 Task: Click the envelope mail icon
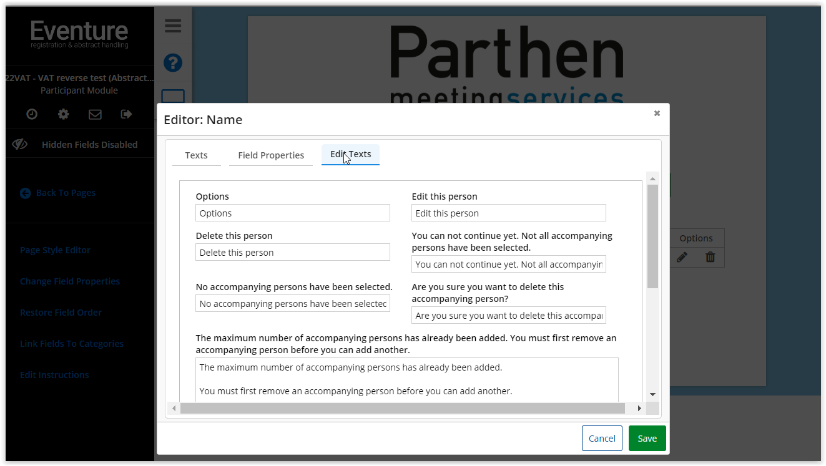pos(95,114)
